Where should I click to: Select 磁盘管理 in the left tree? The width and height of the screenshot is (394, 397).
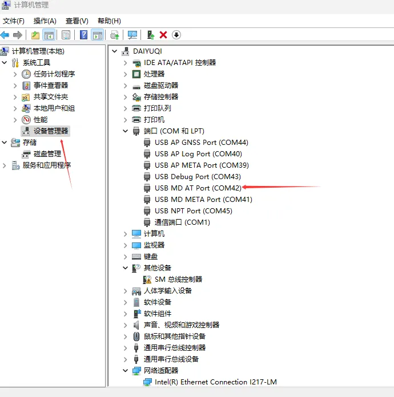pos(47,153)
